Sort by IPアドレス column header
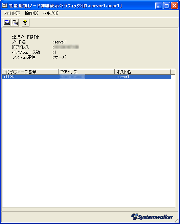The image size is (180, 224). [86, 72]
